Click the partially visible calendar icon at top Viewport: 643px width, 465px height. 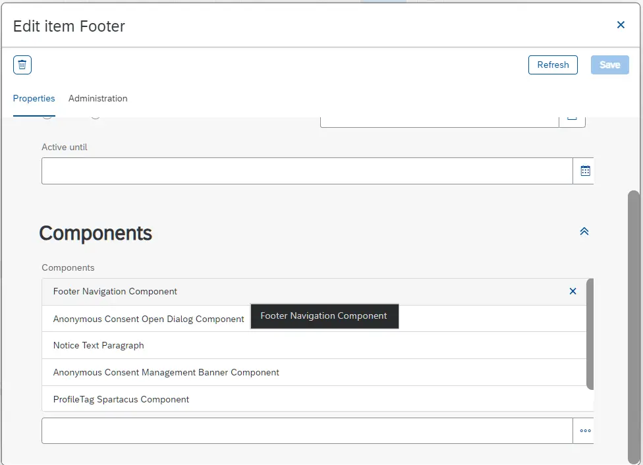572,121
